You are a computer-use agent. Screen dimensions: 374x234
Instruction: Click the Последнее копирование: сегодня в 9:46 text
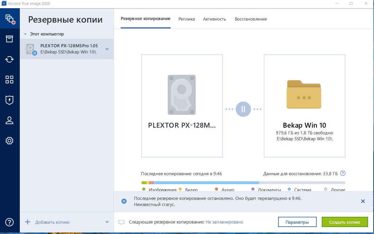click(181, 174)
